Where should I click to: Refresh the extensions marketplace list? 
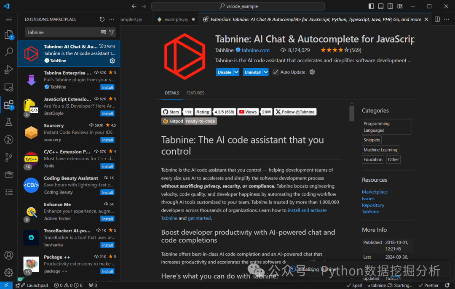tap(102, 19)
